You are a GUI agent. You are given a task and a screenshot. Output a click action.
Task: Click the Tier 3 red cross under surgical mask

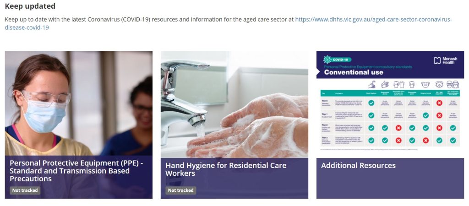[425, 140]
